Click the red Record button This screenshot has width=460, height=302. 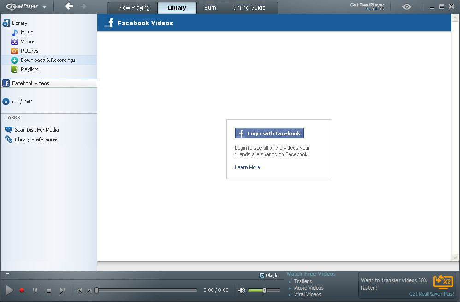coord(21,290)
